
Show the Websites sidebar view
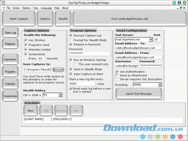(x=10, y=84)
